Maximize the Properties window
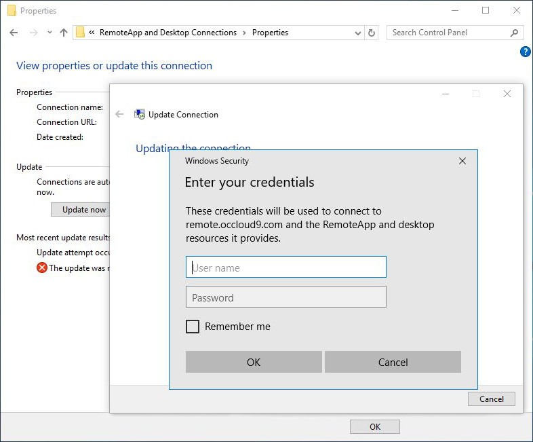Screen dimensions: 533x442 coord(486,11)
